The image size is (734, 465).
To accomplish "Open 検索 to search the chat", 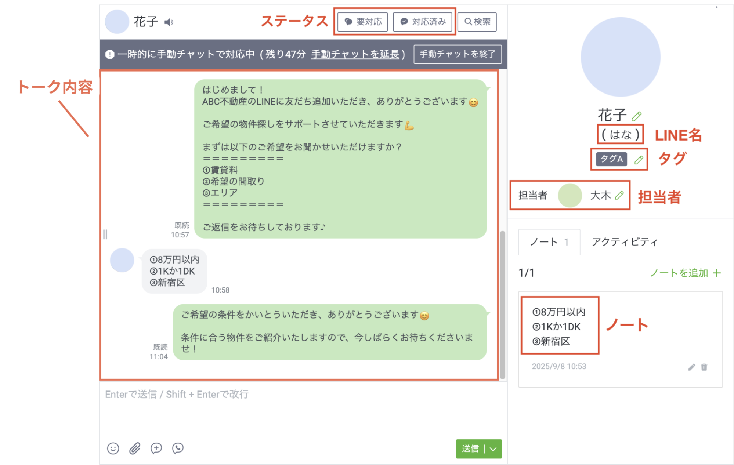I will click(477, 22).
